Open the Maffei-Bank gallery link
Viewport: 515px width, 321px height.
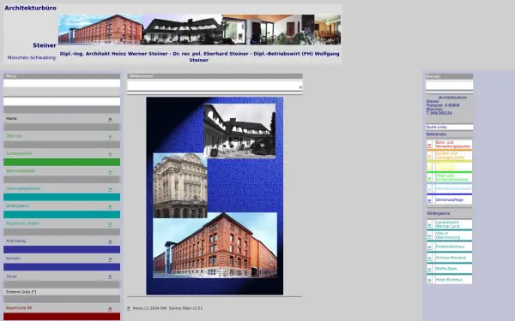pyautogui.click(x=446, y=269)
